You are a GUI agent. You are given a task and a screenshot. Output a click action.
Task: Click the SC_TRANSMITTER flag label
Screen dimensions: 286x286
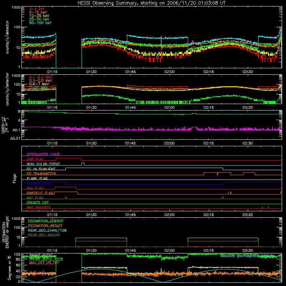click(x=41, y=174)
